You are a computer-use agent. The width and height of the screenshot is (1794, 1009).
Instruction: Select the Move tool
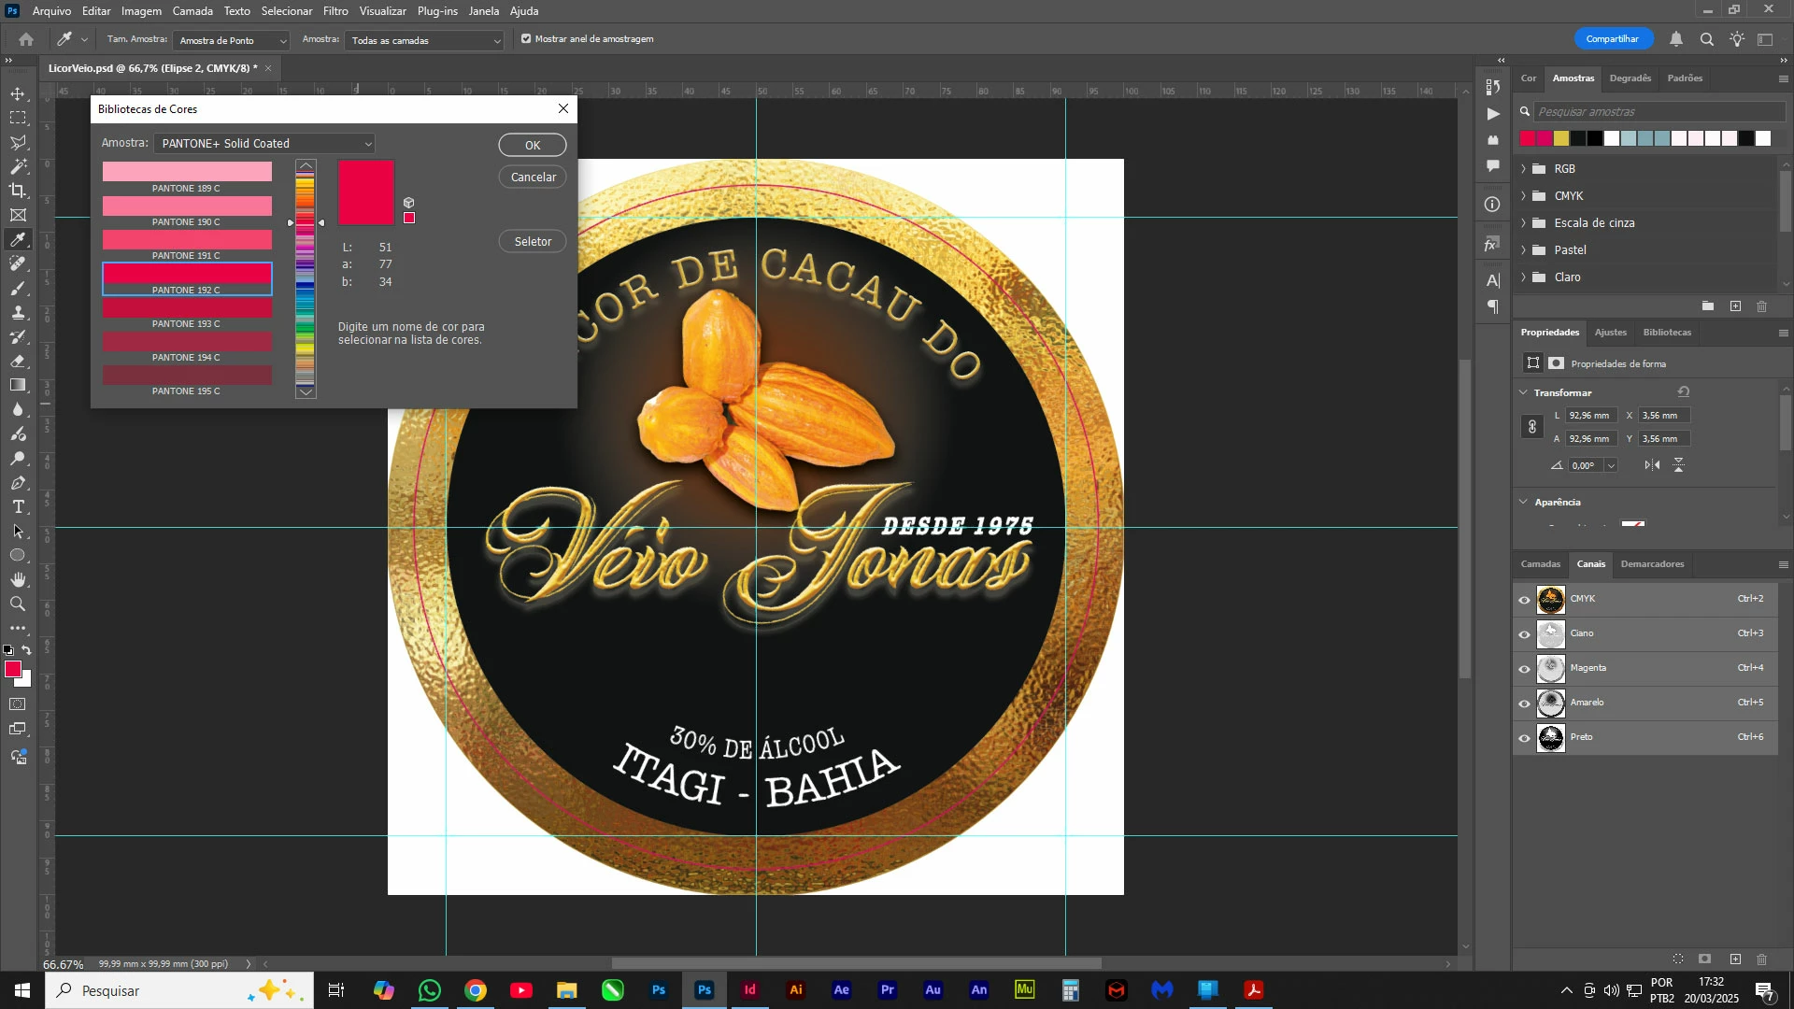coord(18,93)
